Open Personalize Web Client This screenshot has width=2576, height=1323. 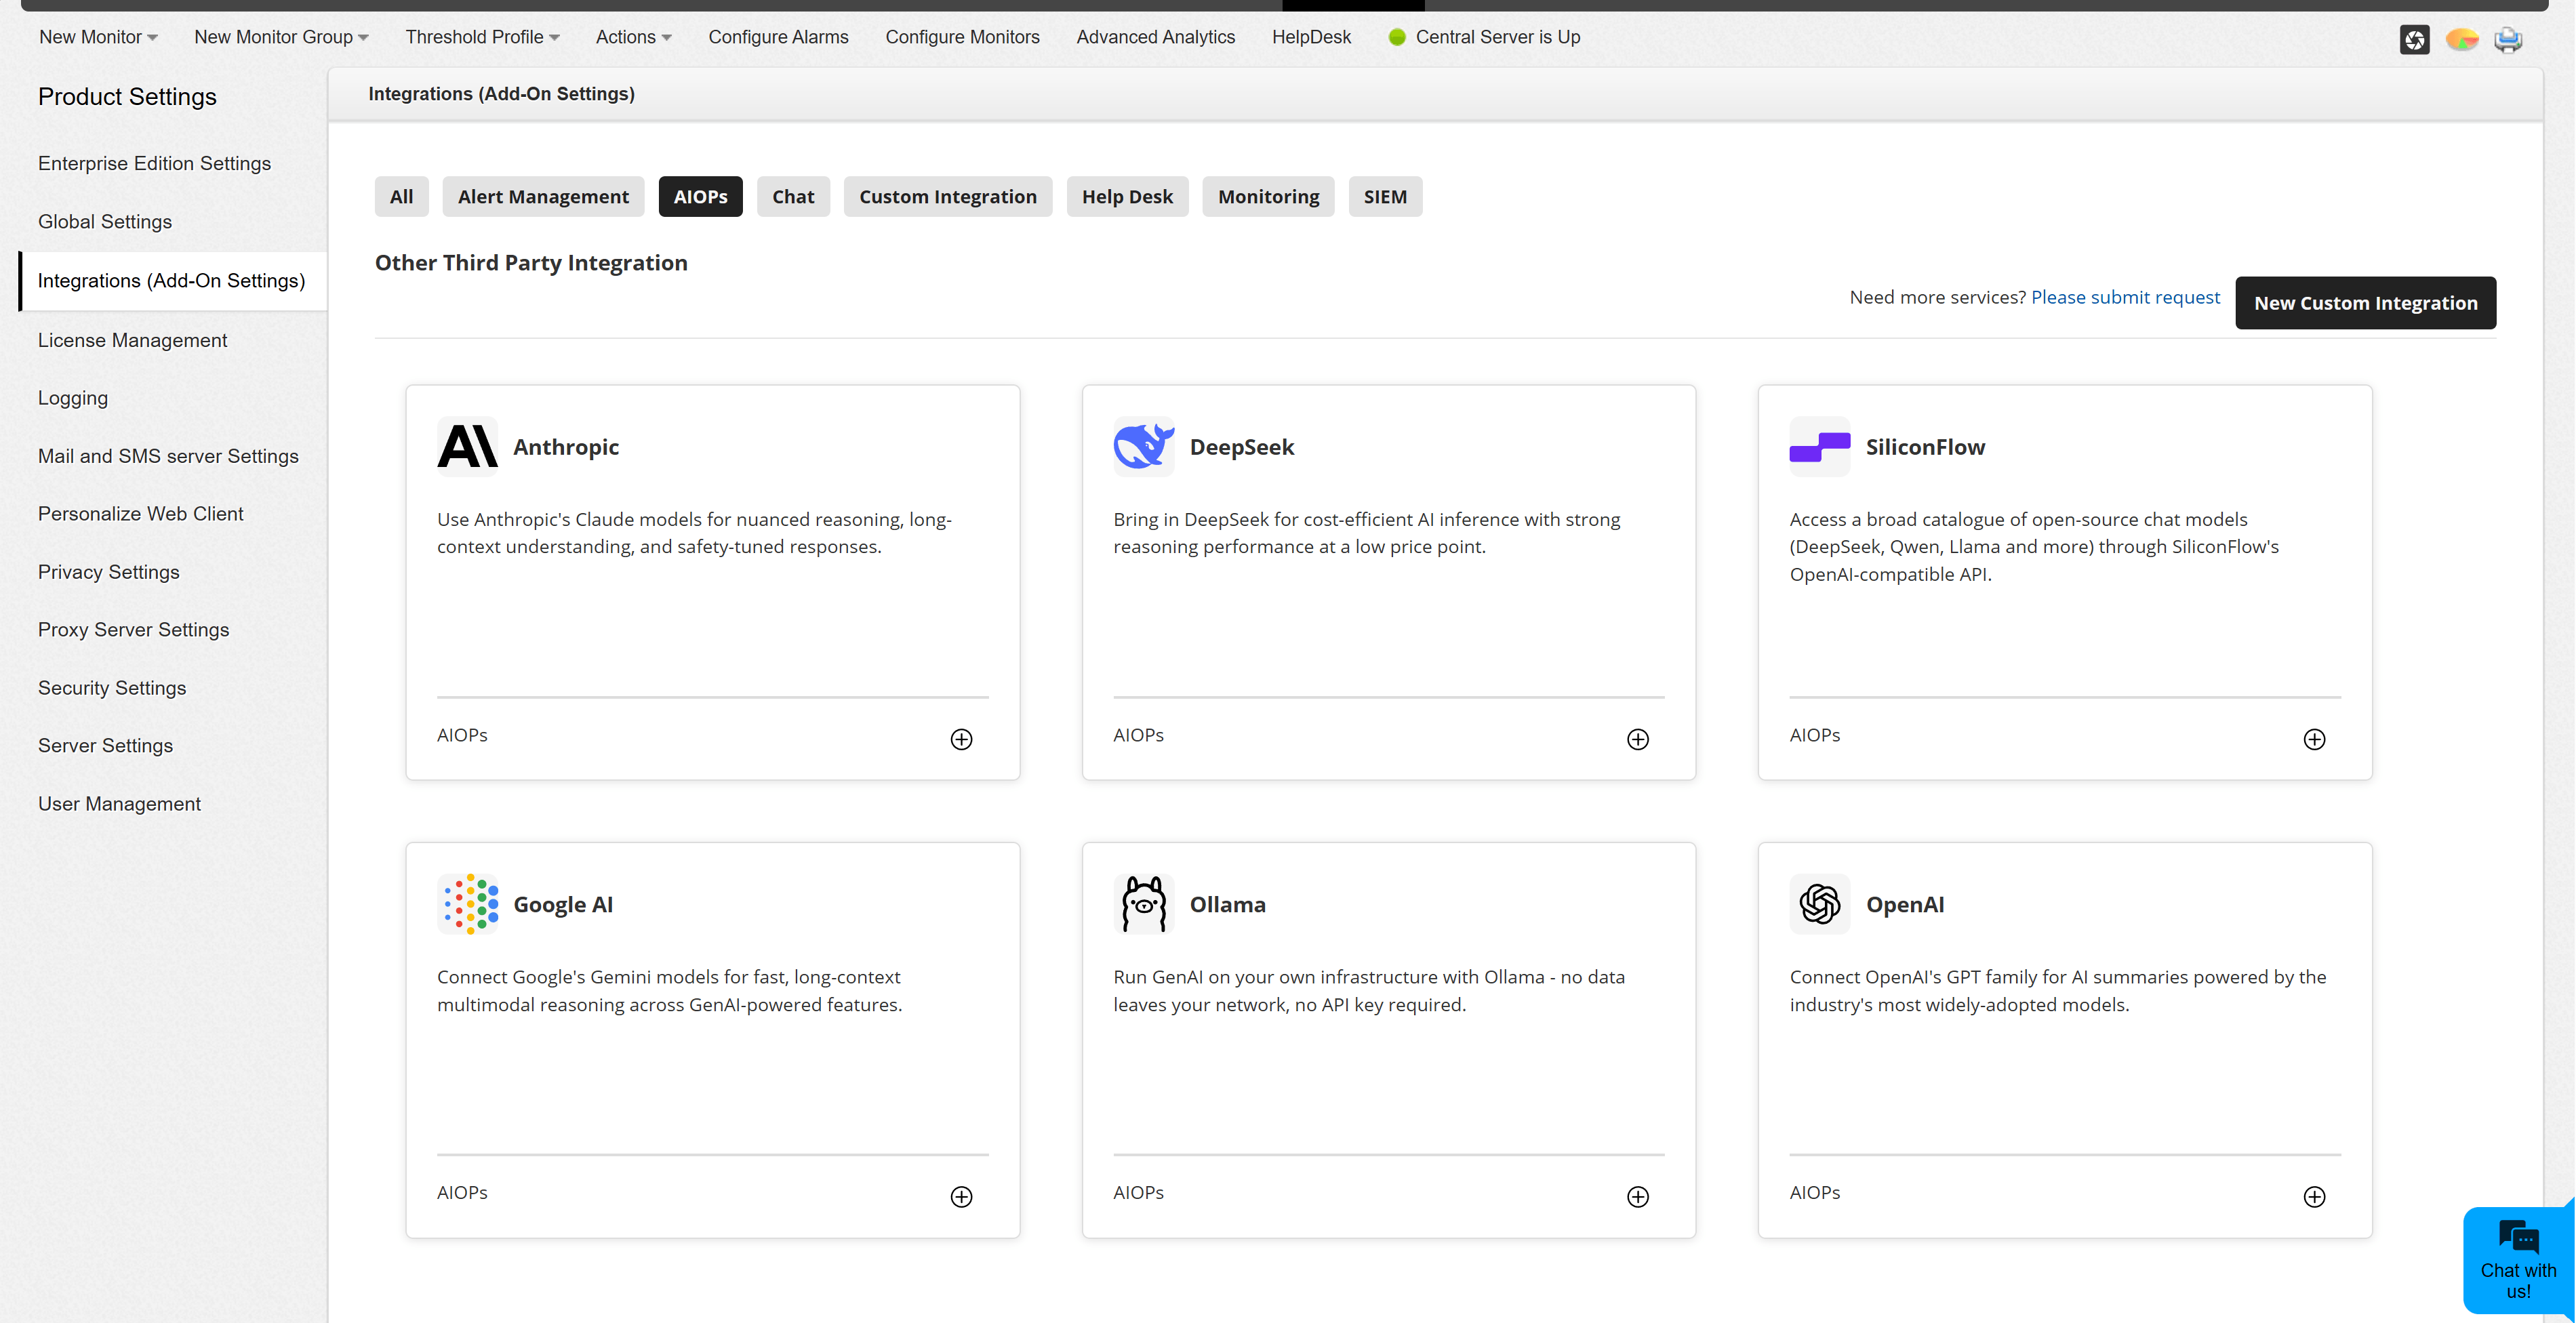(x=140, y=513)
